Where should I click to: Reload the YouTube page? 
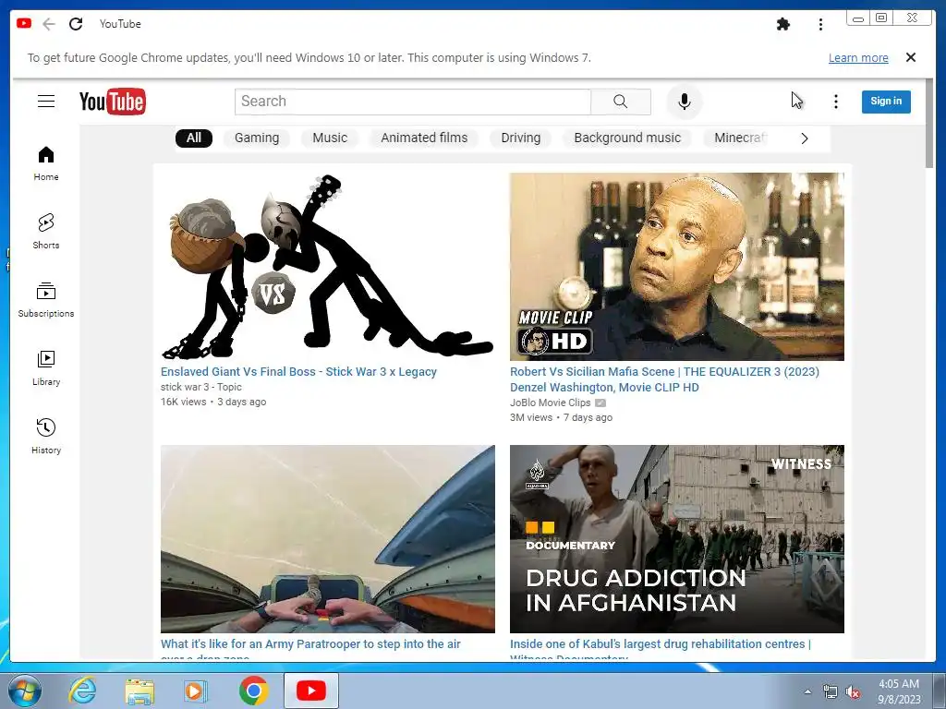pyautogui.click(x=76, y=24)
